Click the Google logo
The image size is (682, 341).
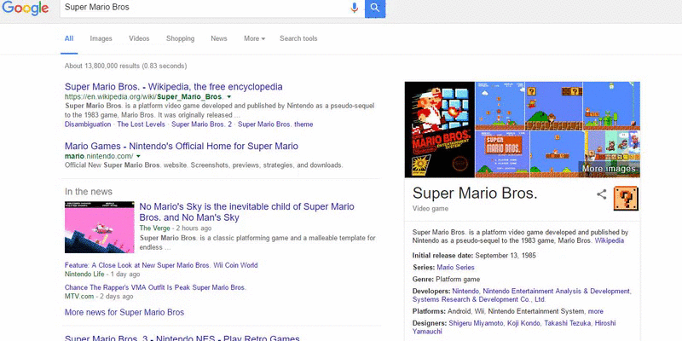click(x=25, y=8)
